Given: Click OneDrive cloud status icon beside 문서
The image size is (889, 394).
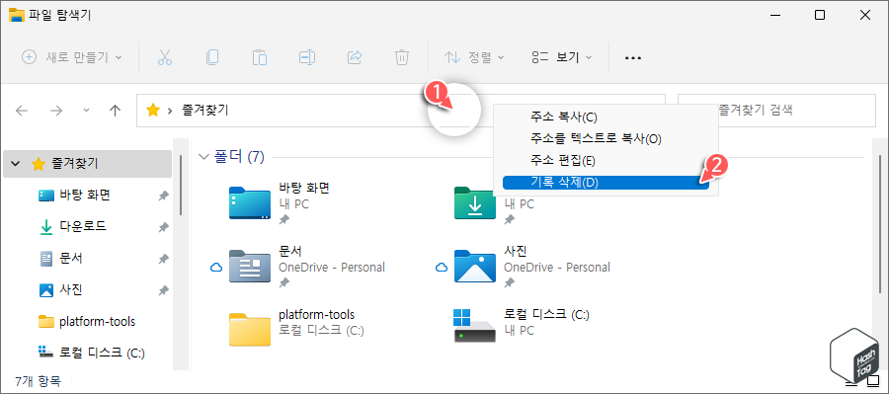Looking at the screenshot, I should pos(216,267).
